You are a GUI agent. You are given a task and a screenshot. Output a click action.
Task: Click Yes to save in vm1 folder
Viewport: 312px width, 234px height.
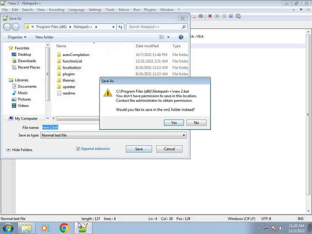(174, 122)
